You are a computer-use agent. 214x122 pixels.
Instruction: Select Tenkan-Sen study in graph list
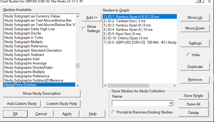(124, 21)
